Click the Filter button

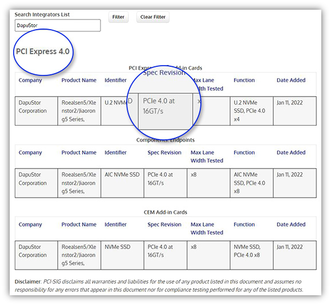(x=118, y=17)
